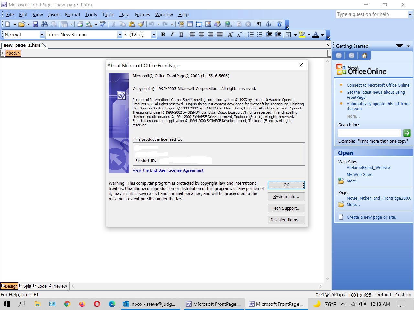Screen dimensions: 414x310
Task: Toggle Bold formatting
Action: tap(163, 35)
